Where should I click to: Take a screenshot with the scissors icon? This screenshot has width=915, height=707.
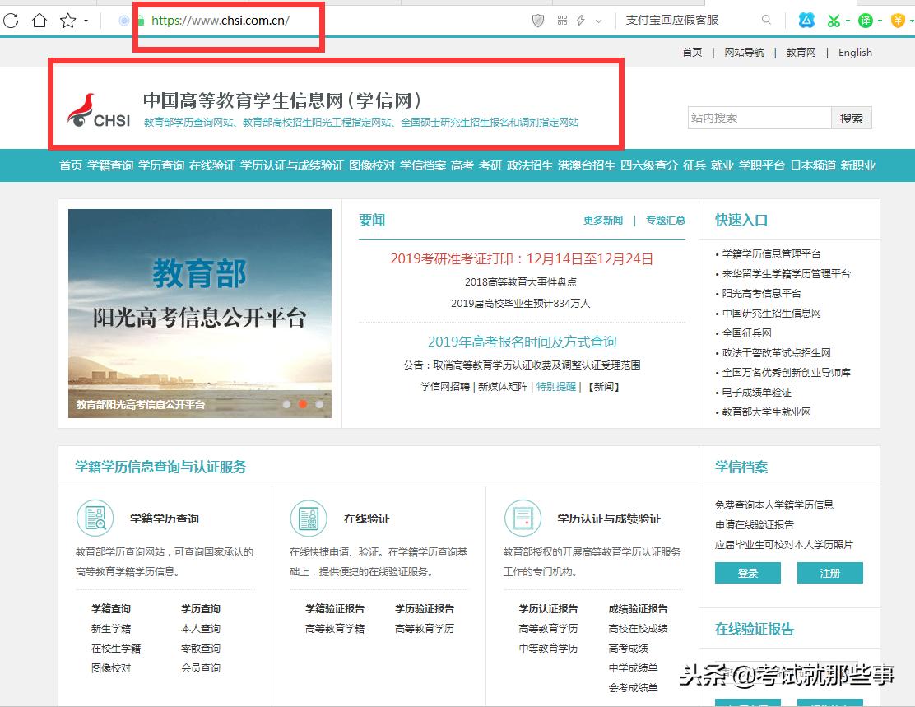coord(834,20)
